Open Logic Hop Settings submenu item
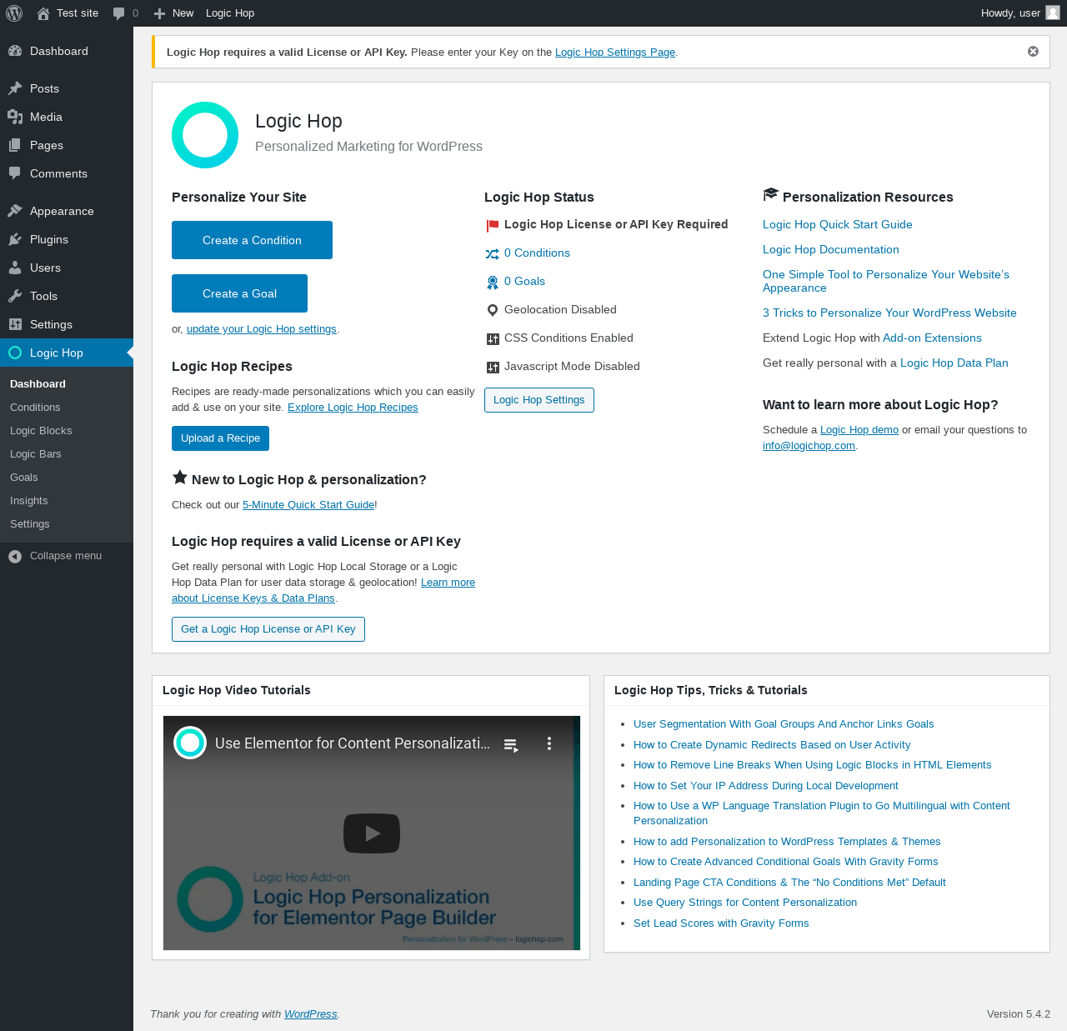 (30, 524)
